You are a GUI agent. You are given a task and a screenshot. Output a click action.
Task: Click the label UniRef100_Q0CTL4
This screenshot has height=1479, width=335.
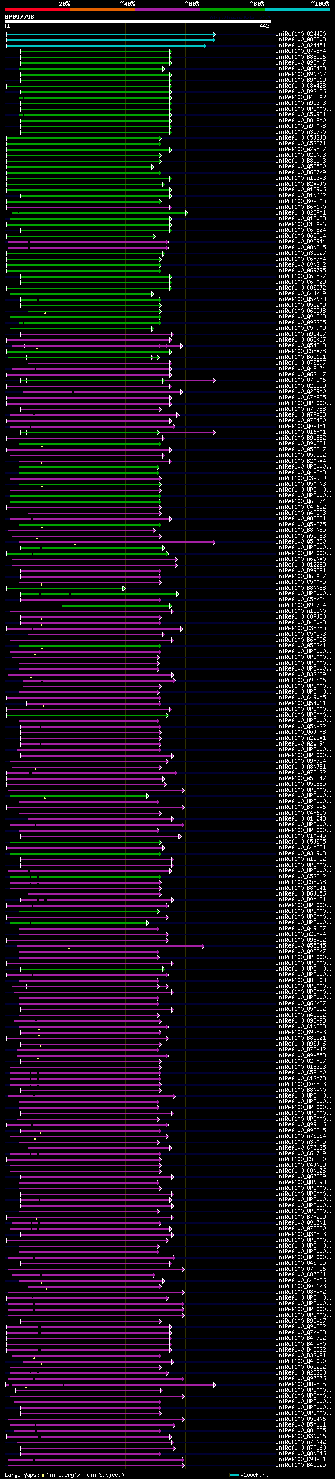click(x=300, y=236)
